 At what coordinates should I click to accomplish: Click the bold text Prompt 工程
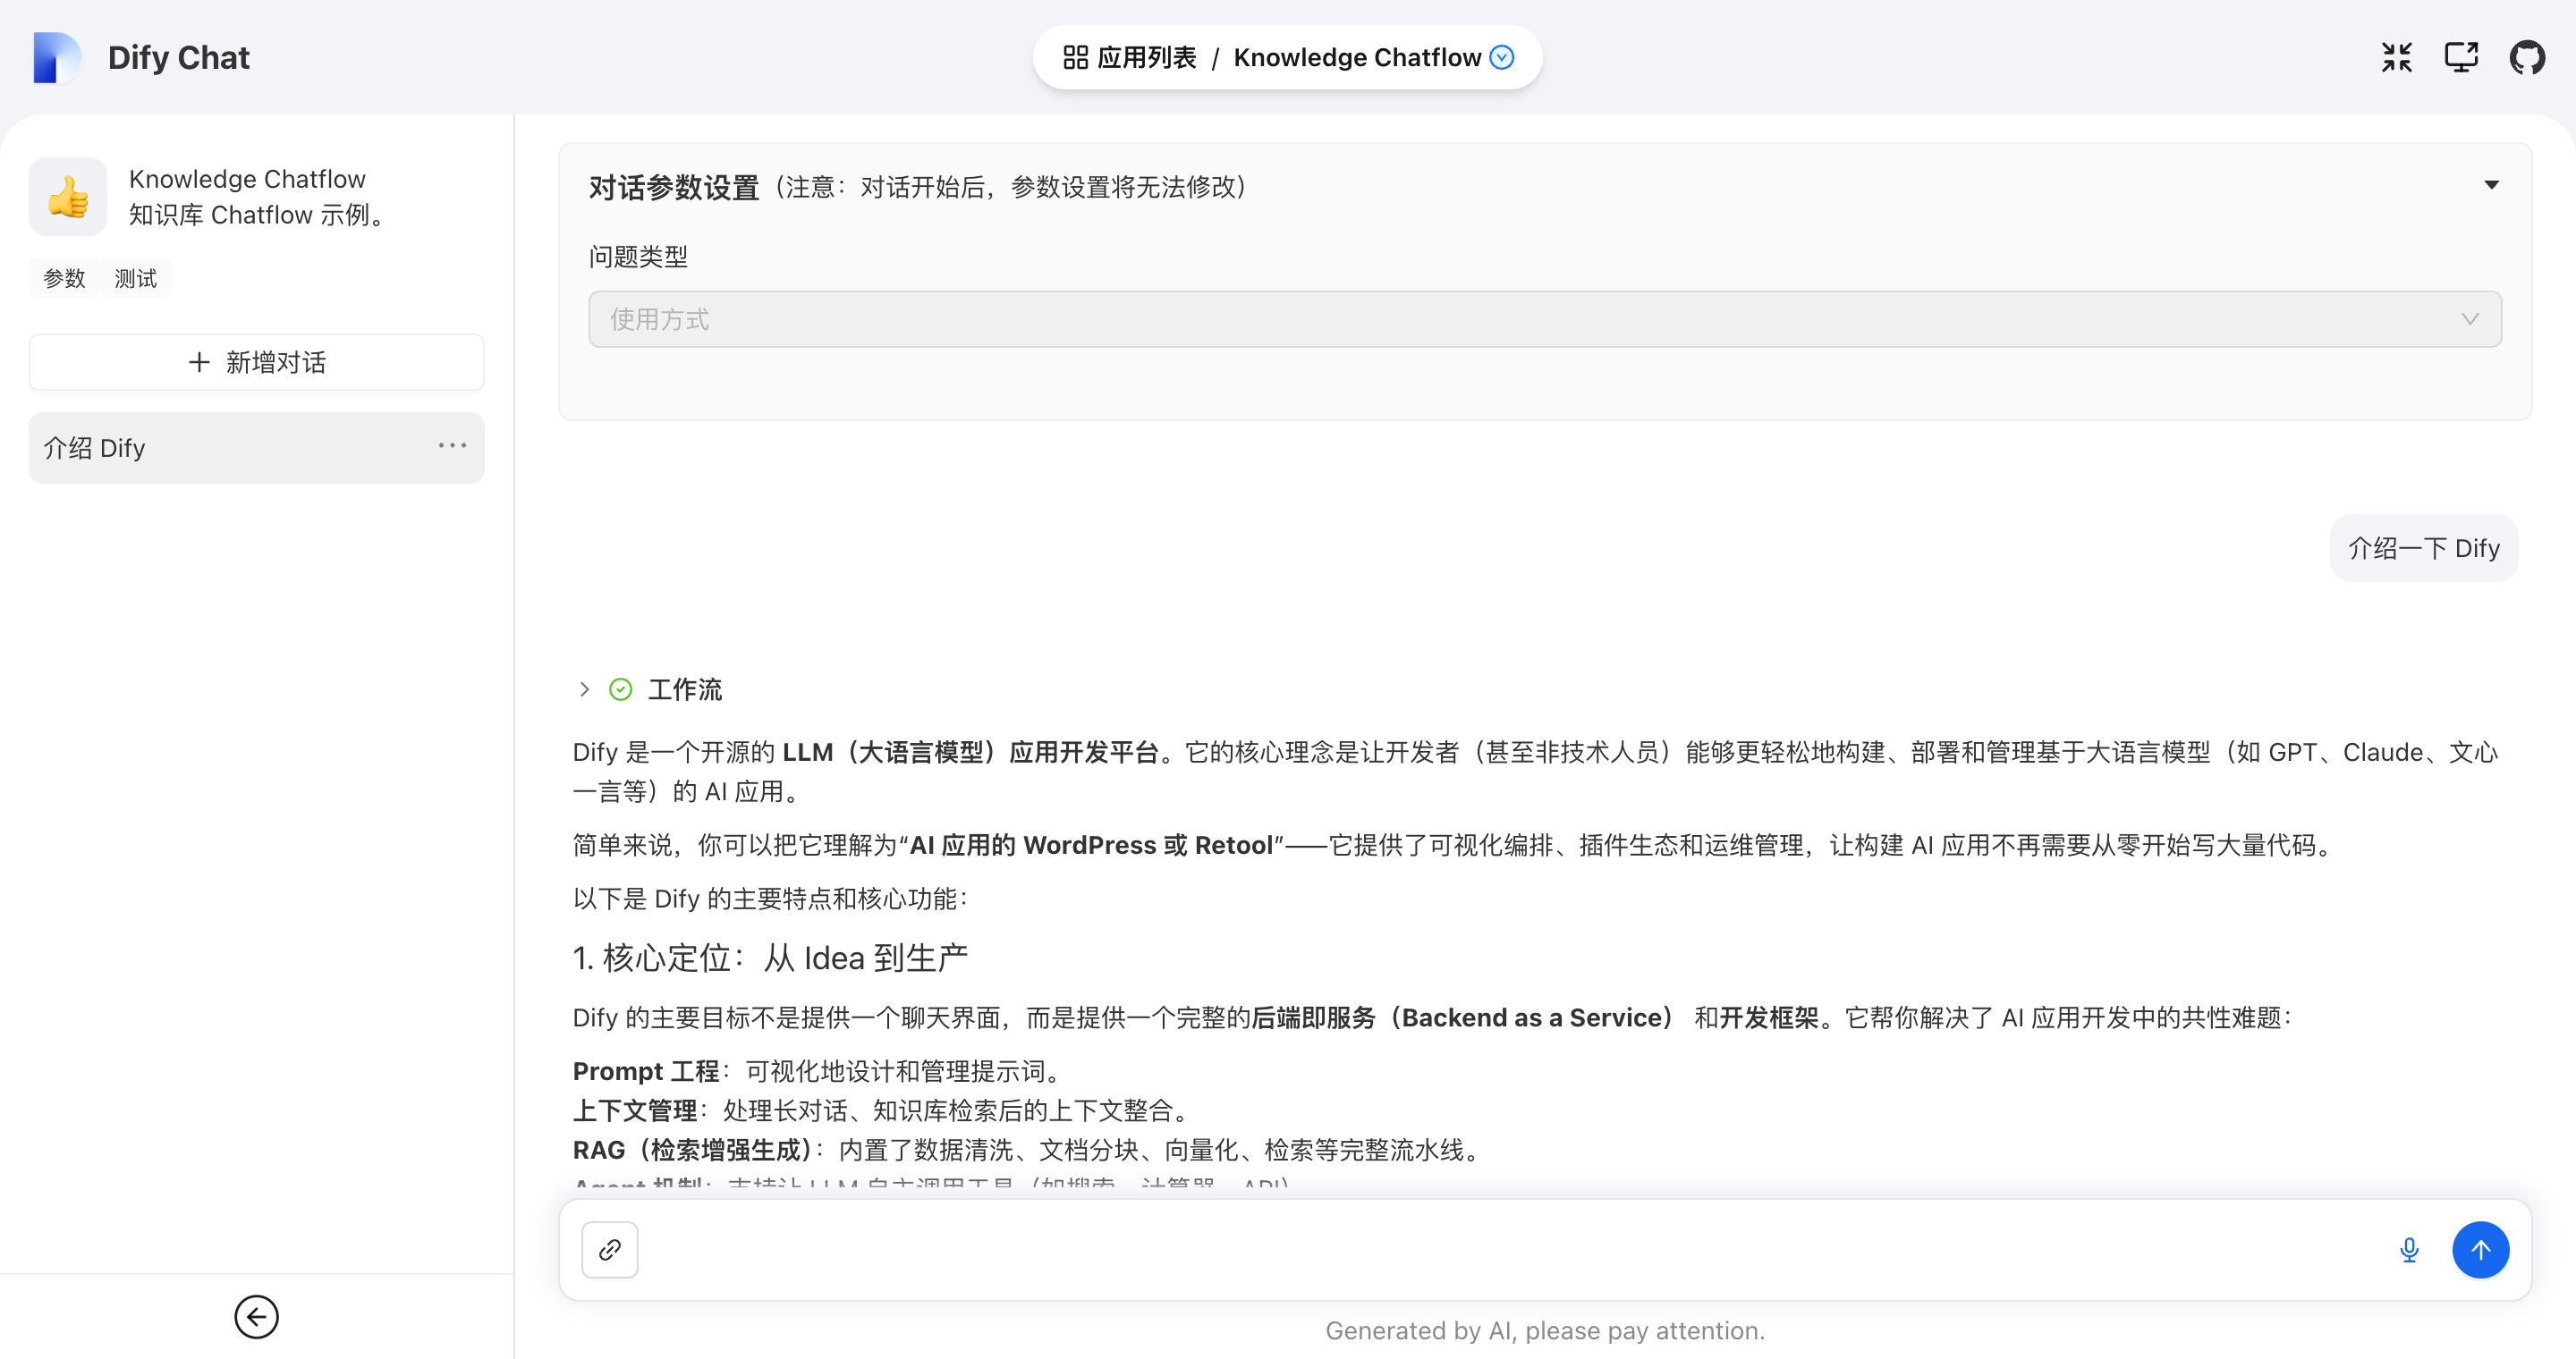[x=646, y=1071]
